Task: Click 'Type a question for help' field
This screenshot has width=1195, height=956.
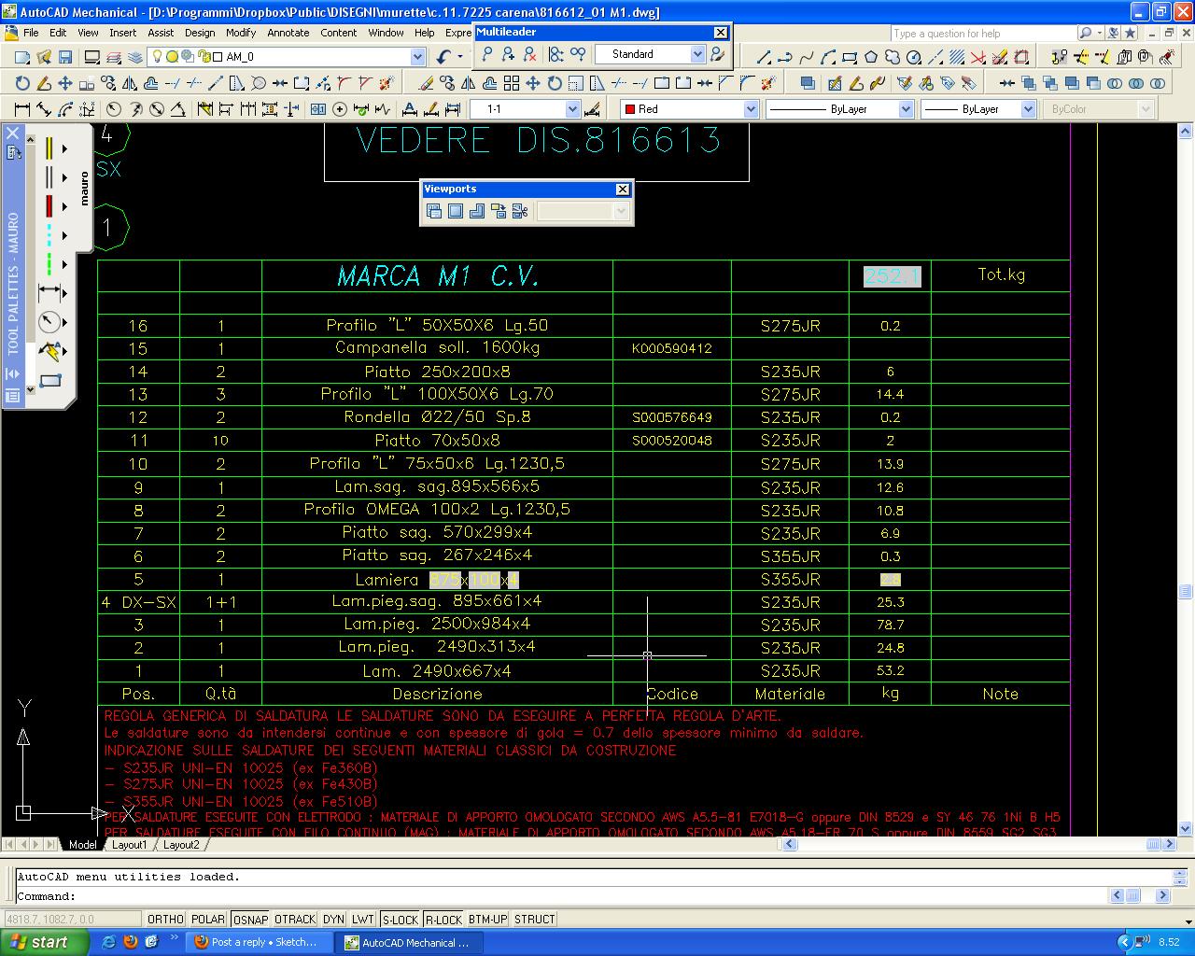Action: tap(982, 34)
